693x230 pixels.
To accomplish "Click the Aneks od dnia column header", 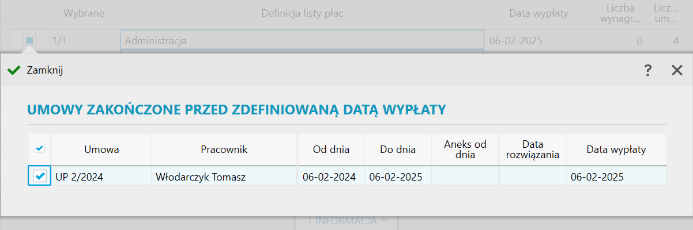I will point(465,149).
